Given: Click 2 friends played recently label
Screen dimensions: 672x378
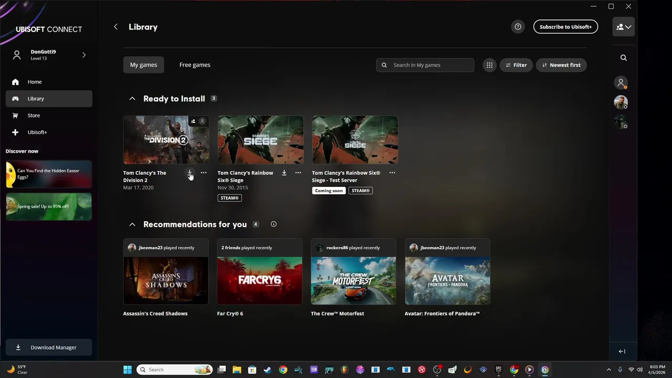Looking at the screenshot, I should [x=247, y=248].
